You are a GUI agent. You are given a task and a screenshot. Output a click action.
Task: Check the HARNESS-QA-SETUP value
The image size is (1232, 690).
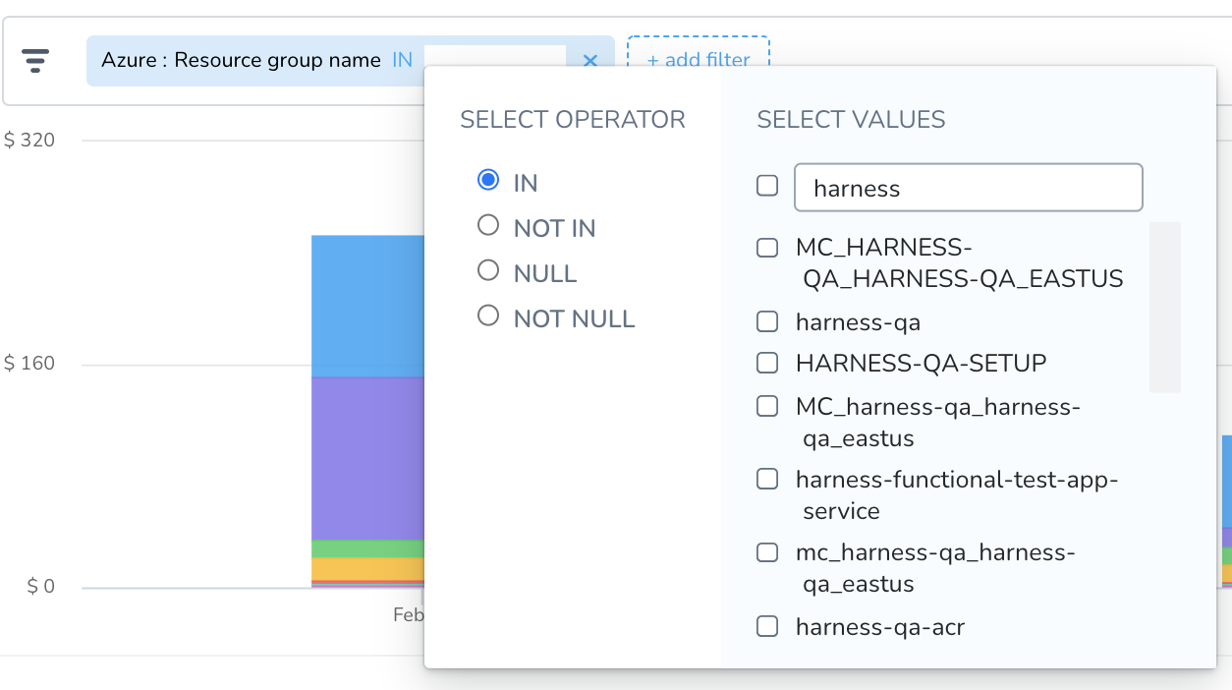(767, 363)
